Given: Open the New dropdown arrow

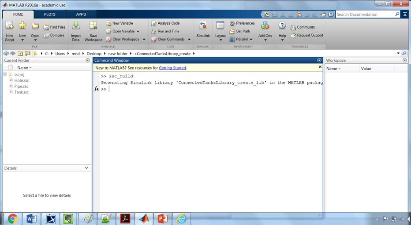Looking at the screenshot, I should (x=22, y=40).
